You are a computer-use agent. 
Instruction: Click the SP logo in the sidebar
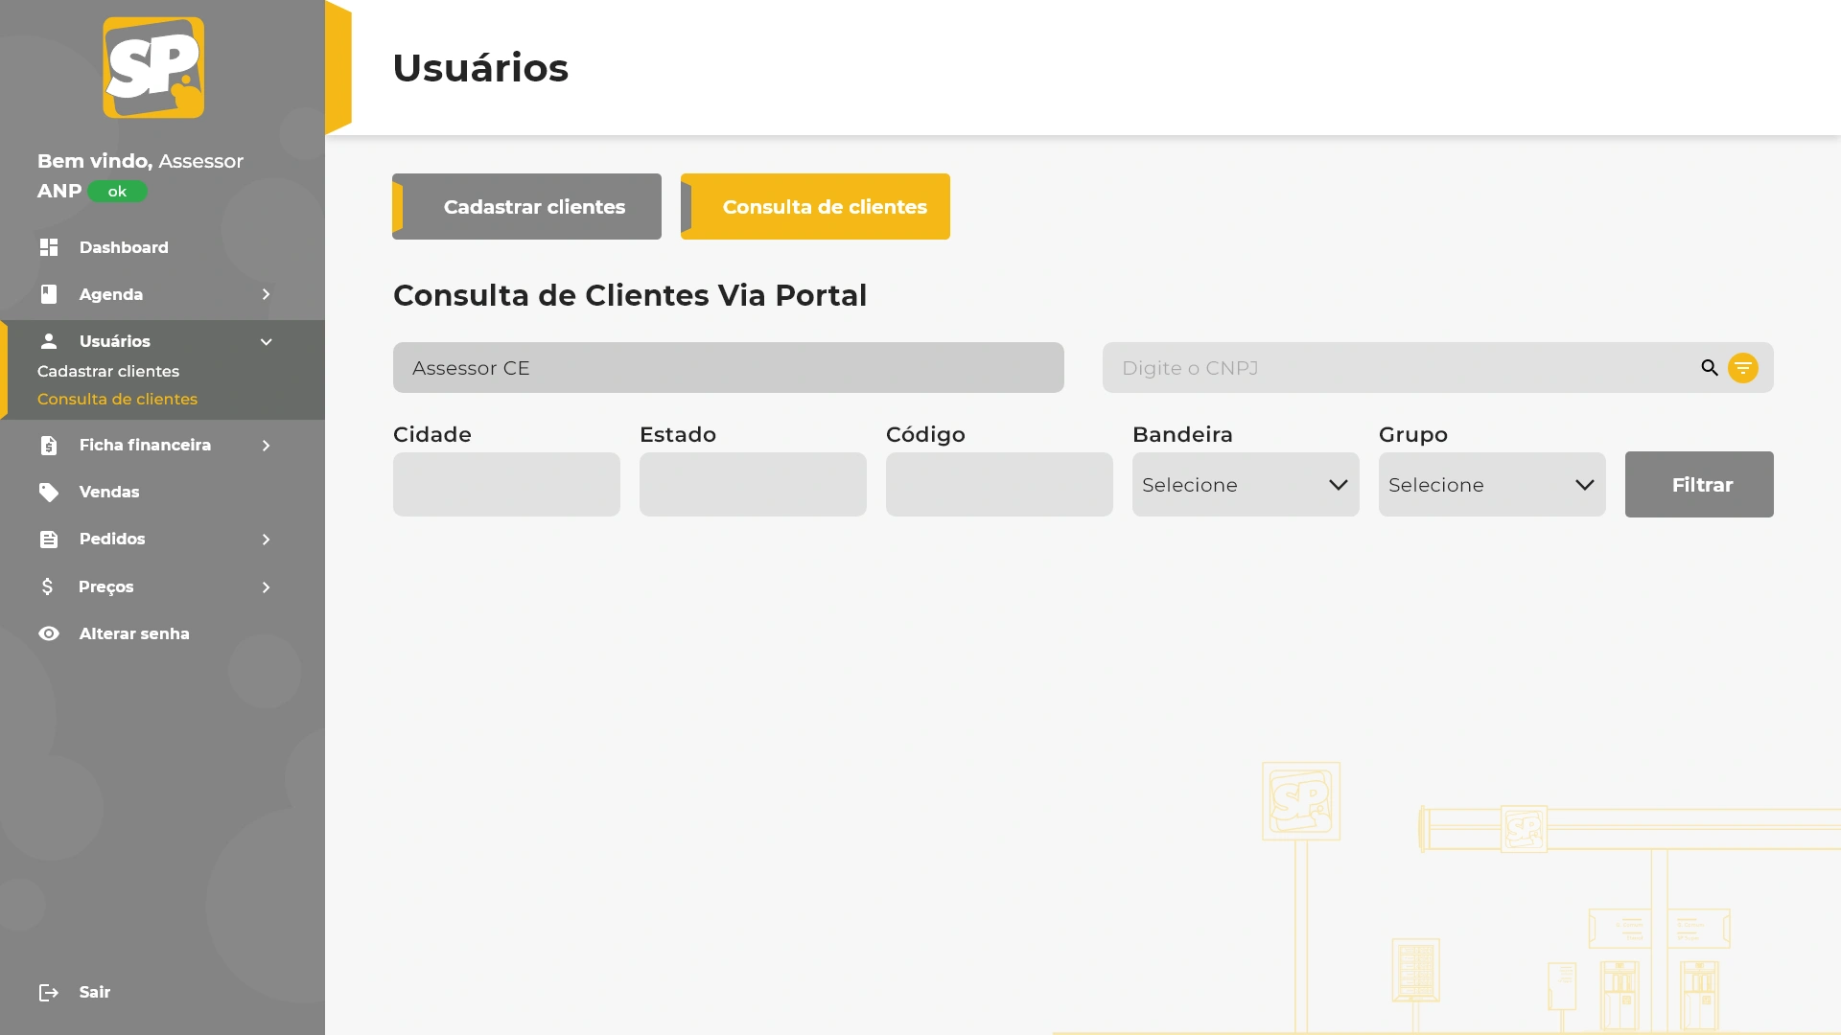click(x=153, y=67)
